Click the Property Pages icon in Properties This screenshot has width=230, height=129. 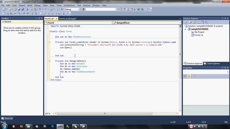point(194,76)
